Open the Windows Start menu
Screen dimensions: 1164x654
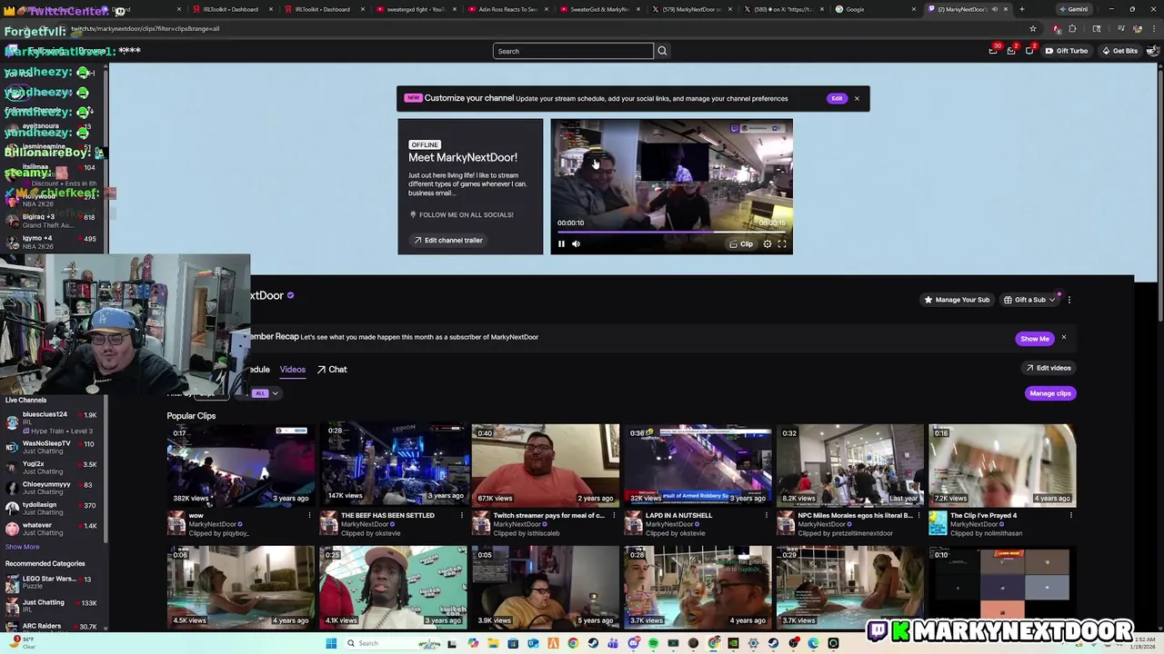pyautogui.click(x=331, y=643)
